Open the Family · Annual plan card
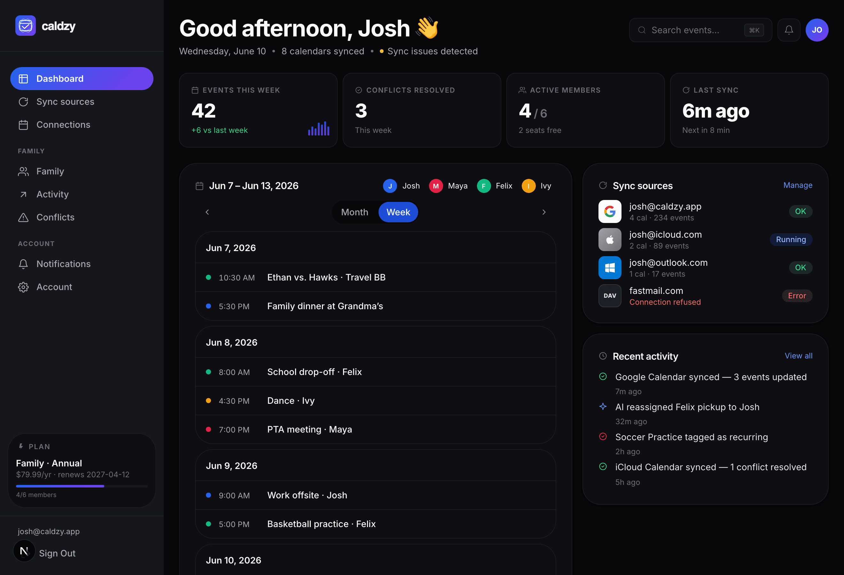This screenshot has width=844, height=575. click(x=82, y=471)
